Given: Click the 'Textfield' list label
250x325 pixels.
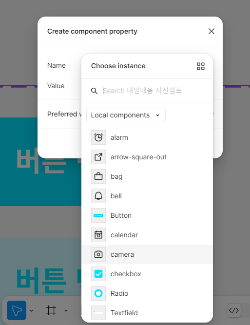Looking at the screenshot, I should click(x=124, y=313).
